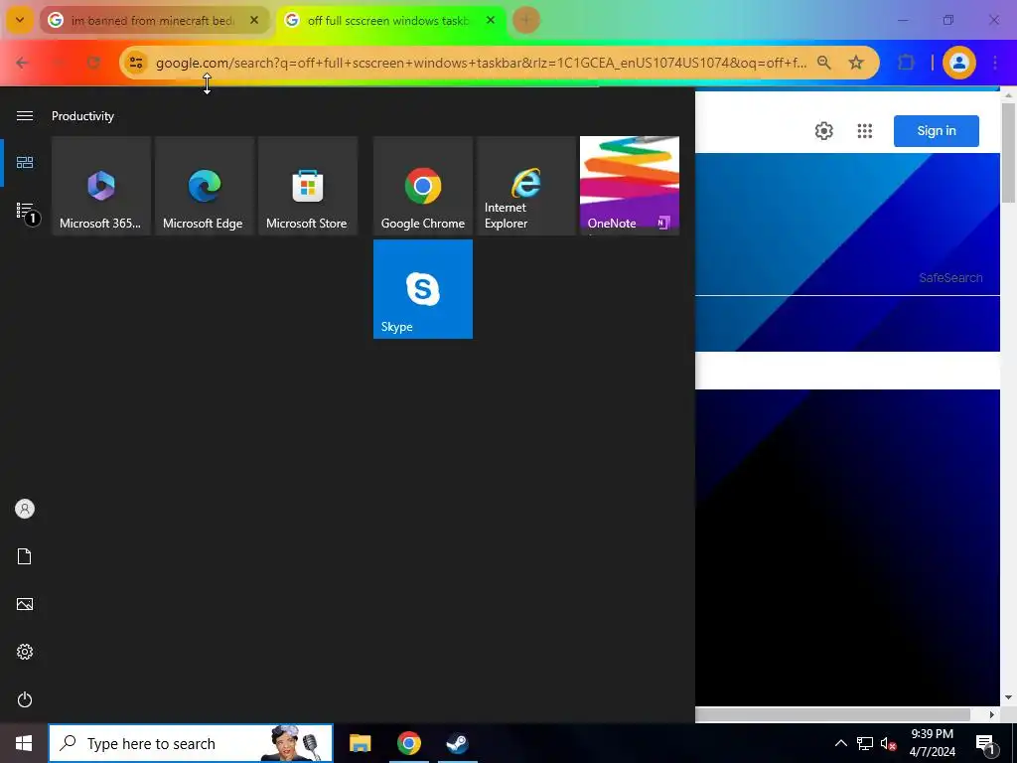View site information icon in address bar
This screenshot has height=763, width=1017.
click(136, 63)
